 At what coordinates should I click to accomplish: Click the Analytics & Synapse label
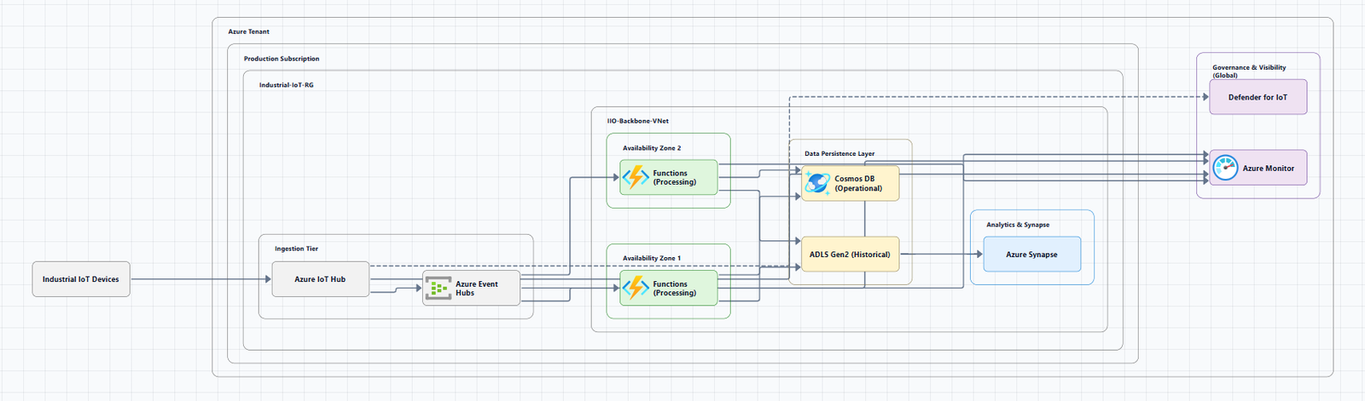pyautogui.click(x=1018, y=225)
